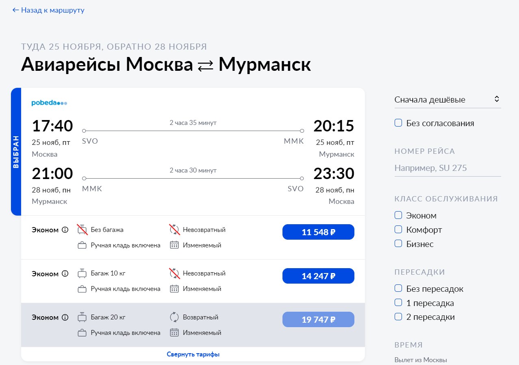Click return departure time 21:00
519x365 pixels.
52,173
